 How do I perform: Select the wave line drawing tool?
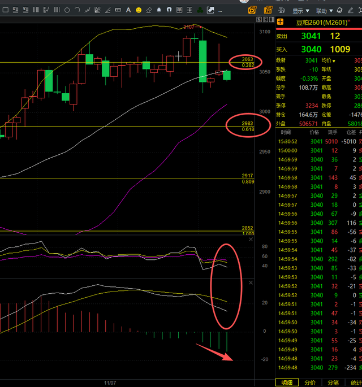[x=87, y=10]
